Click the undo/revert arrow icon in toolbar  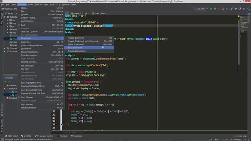(x=244, y=9)
